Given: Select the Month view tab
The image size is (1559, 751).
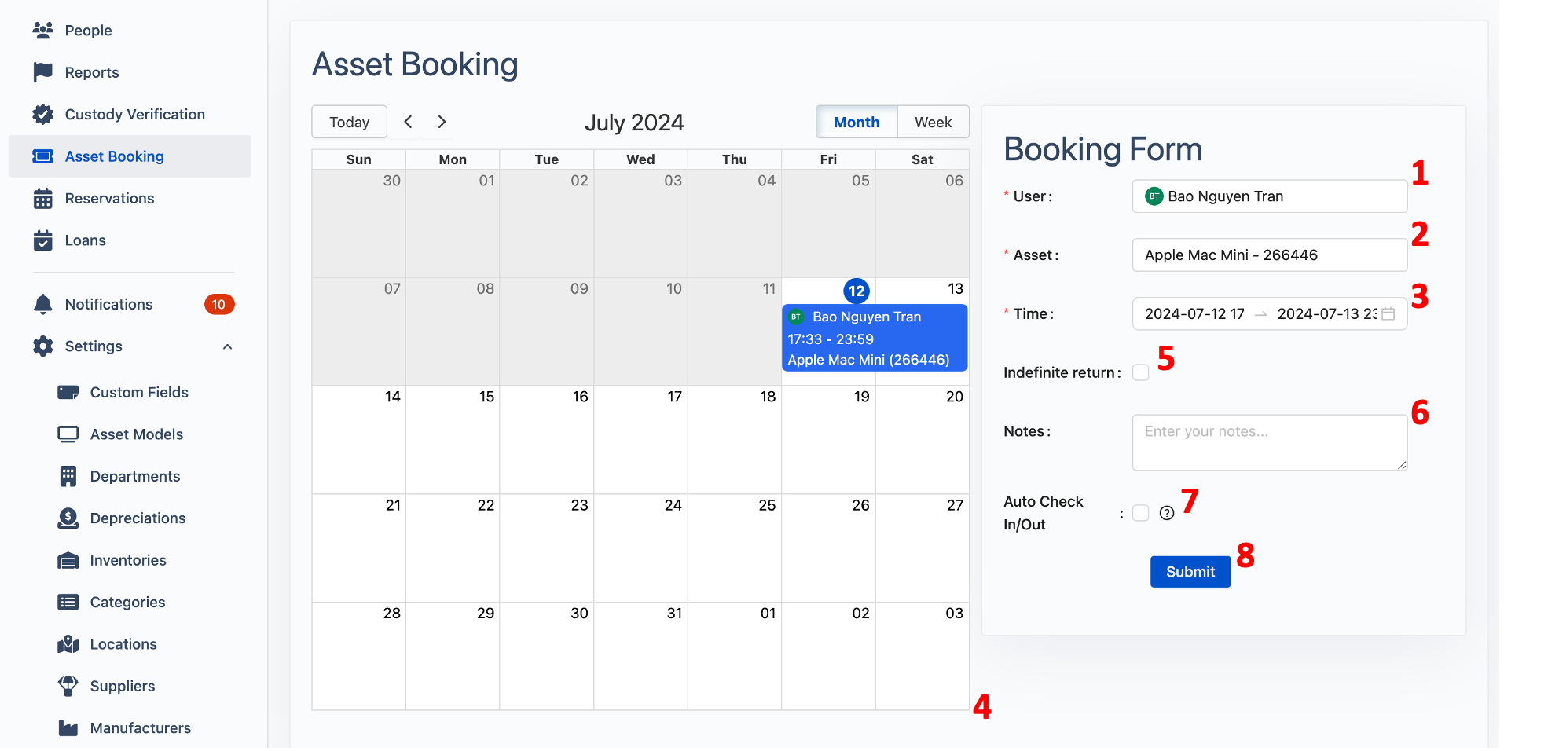Looking at the screenshot, I should click(857, 123).
